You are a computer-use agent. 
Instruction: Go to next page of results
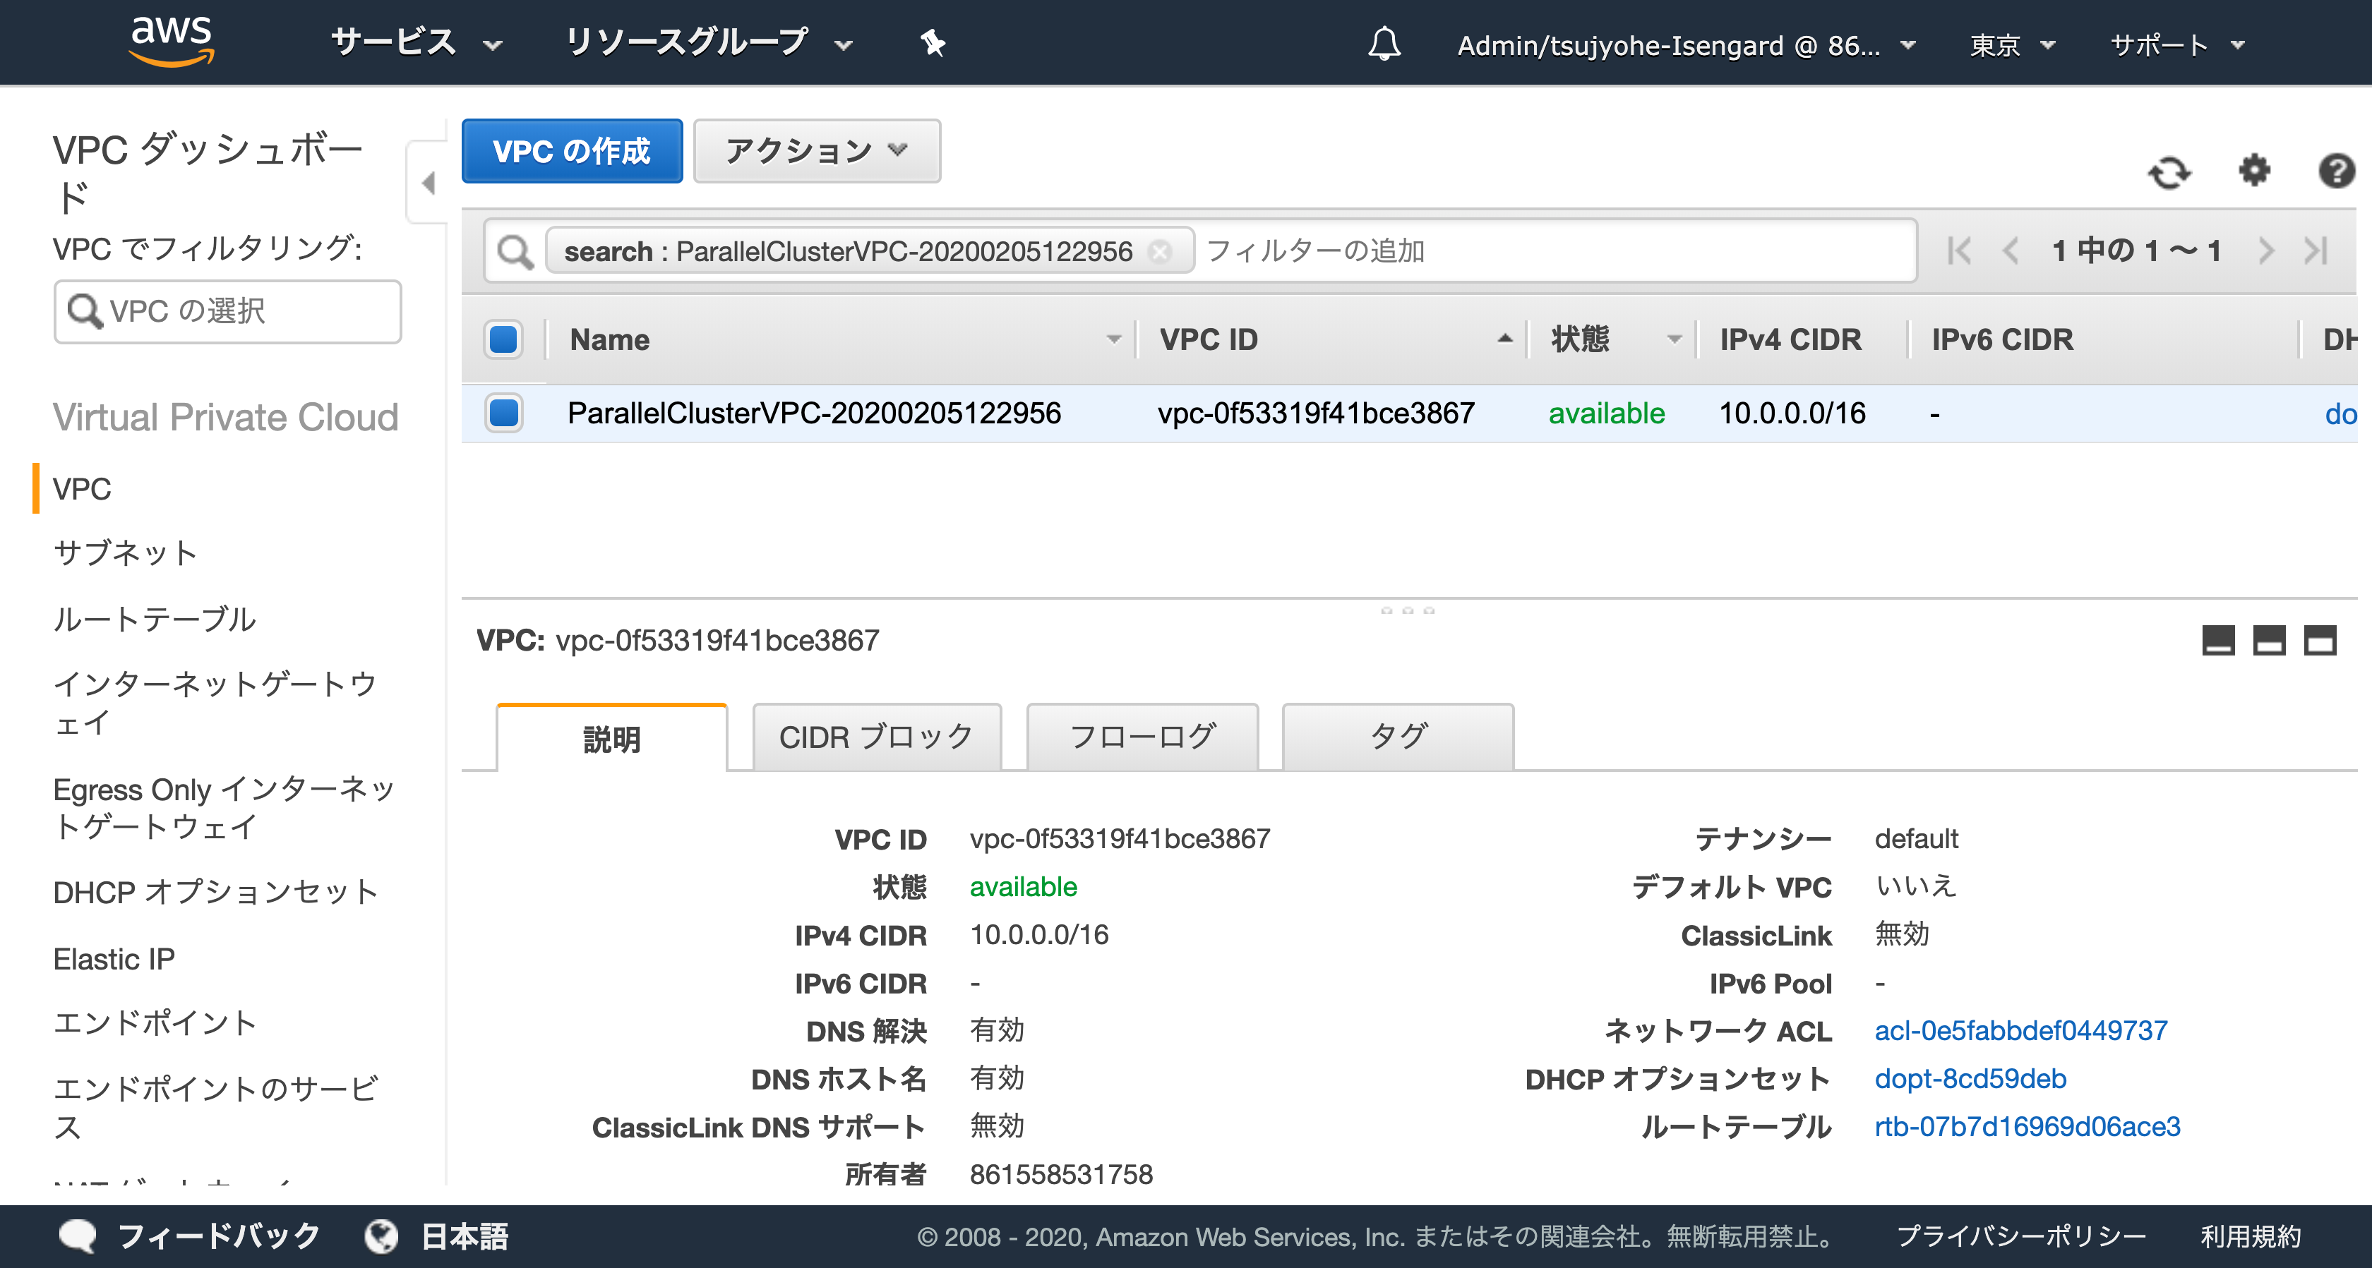click(x=2266, y=250)
